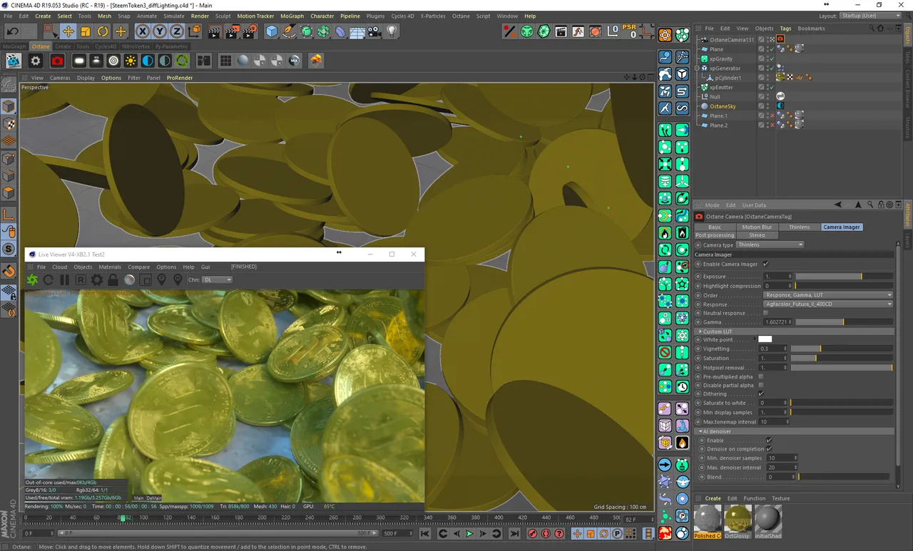Switch to the Thinlens tab
913x551 pixels.
click(x=799, y=227)
